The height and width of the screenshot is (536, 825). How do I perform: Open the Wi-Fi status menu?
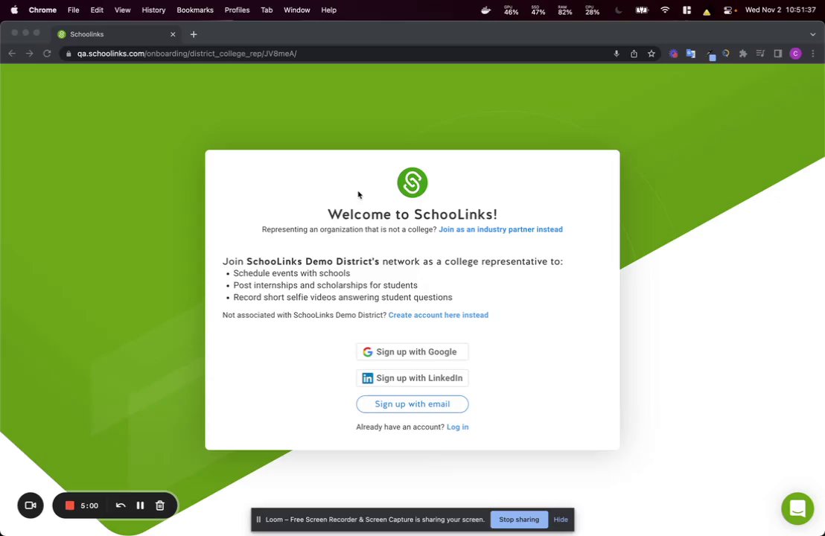pyautogui.click(x=665, y=10)
